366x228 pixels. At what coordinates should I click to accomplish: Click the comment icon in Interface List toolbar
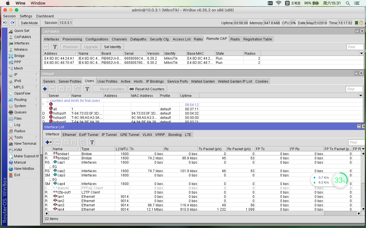[83, 142]
